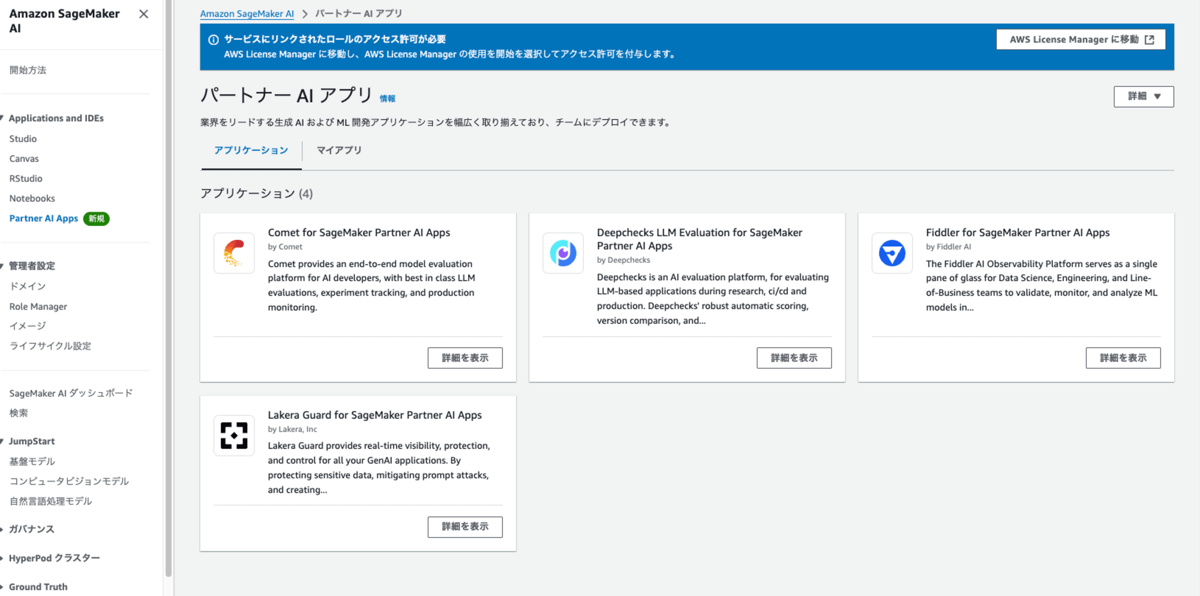Open 開始方法 in the sidebar
Viewport: 1200px width, 596px height.
coord(28,70)
